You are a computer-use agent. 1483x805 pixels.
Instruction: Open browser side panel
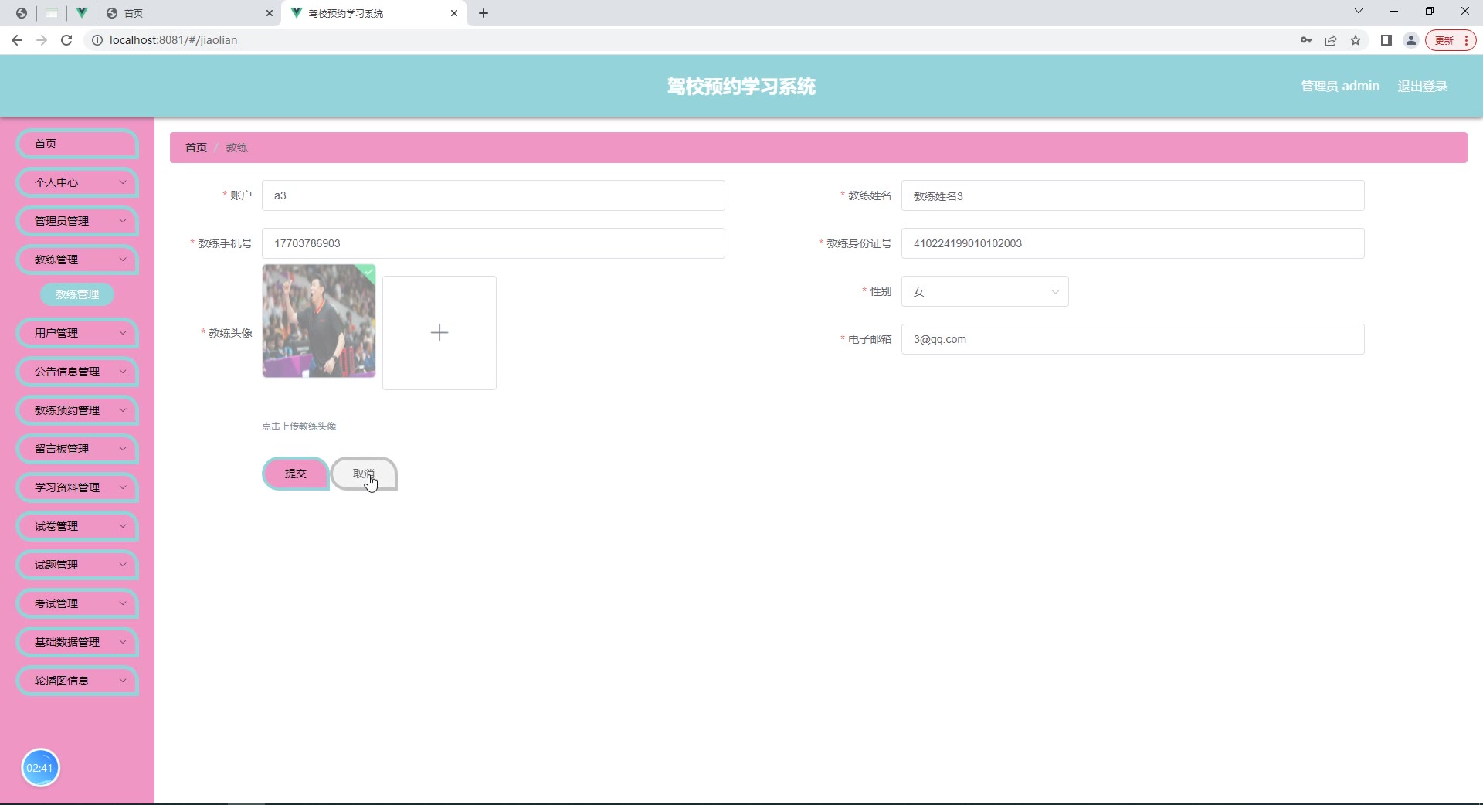pyautogui.click(x=1386, y=40)
